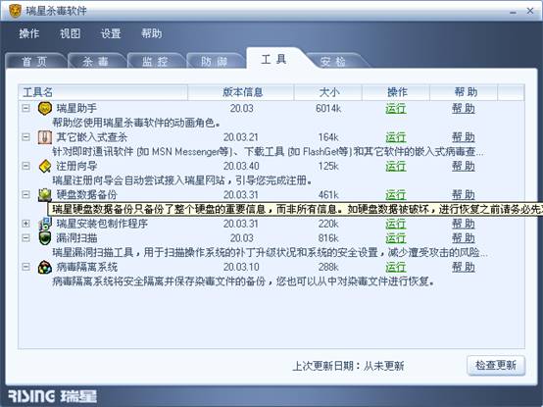
Task: Open the 操作 menu
Action: coord(29,33)
